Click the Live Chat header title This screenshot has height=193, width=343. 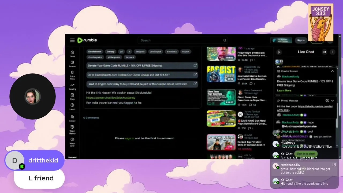click(x=306, y=52)
